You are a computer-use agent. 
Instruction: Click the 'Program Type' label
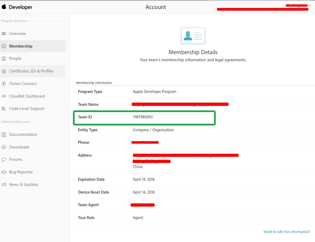pos(90,92)
